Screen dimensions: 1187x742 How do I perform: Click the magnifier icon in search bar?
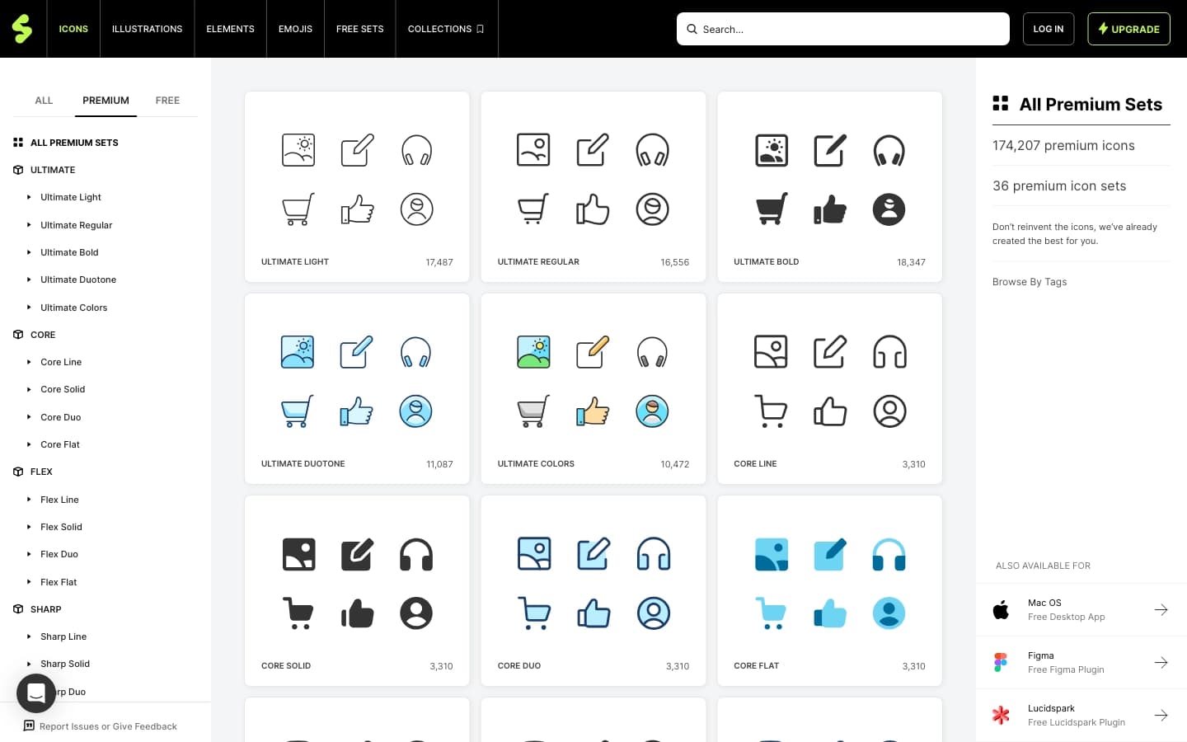tap(692, 29)
